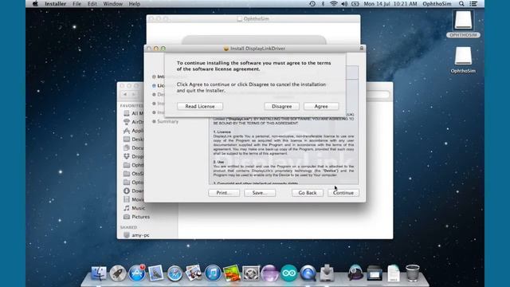510x287 pixels.
Task: Open Launchpad rocket icon in the Dock
Action: tap(118, 273)
